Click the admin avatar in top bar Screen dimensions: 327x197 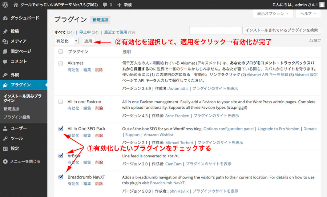click(322, 5)
